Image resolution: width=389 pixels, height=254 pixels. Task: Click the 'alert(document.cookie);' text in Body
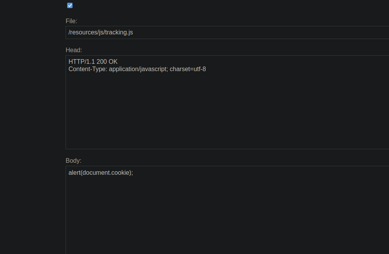[x=100, y=173]
